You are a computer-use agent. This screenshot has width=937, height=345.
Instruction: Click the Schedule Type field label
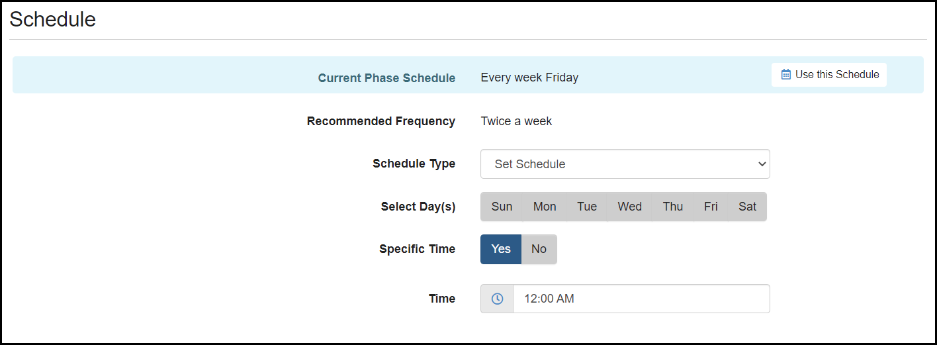(x=414, y=164)
